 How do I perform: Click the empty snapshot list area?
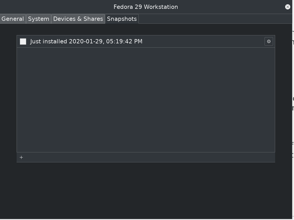(146, 100)
